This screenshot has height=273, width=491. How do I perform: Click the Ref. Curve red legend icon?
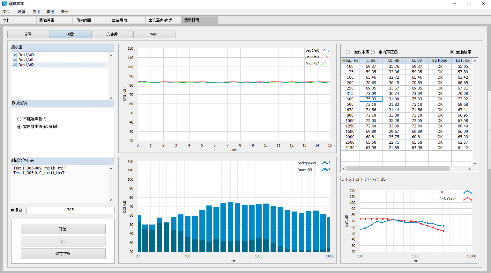tap(467, 199)
